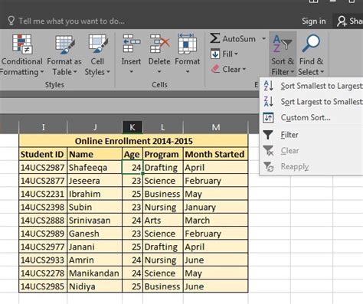Select the cell with name Jeseera
This screenshot has height=304, width=363.
pyautogui.click(x=95, y=181)
